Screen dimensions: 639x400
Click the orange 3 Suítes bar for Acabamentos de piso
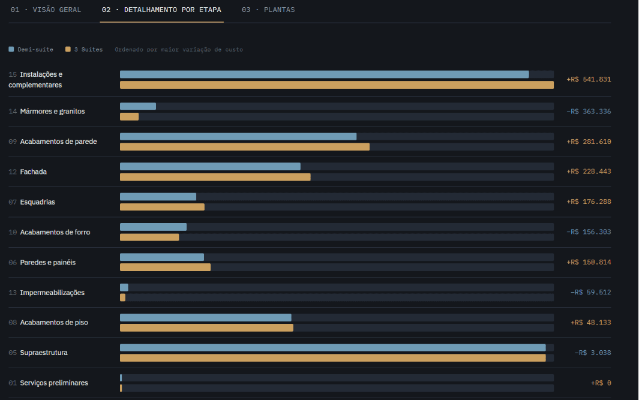coord(206,327)
